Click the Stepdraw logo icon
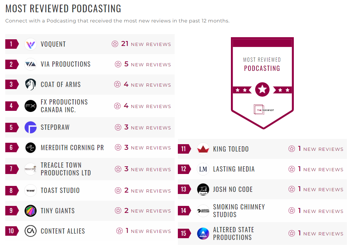 click(x=31, y=127)
